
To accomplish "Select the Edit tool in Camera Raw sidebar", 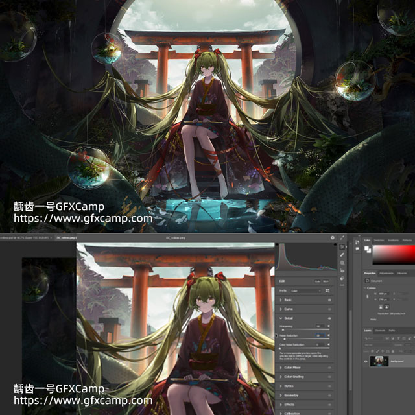I will pos(342,247).
